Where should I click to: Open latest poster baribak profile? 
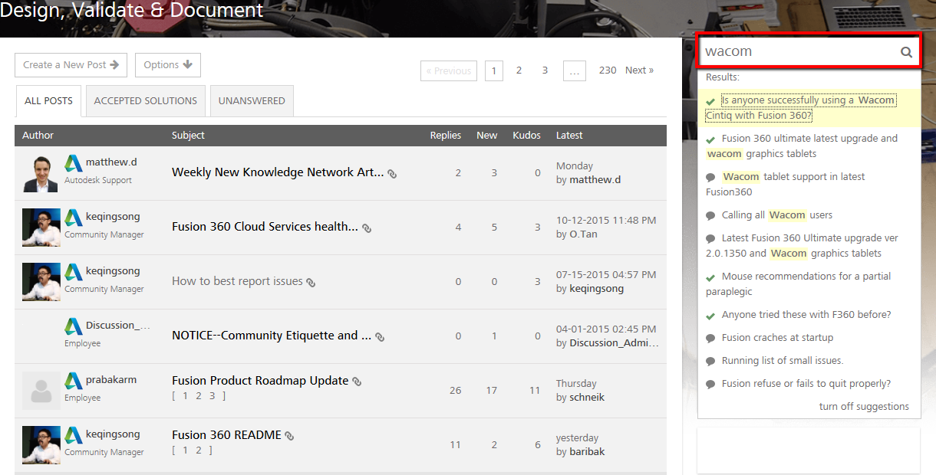[x=587, y=452]
